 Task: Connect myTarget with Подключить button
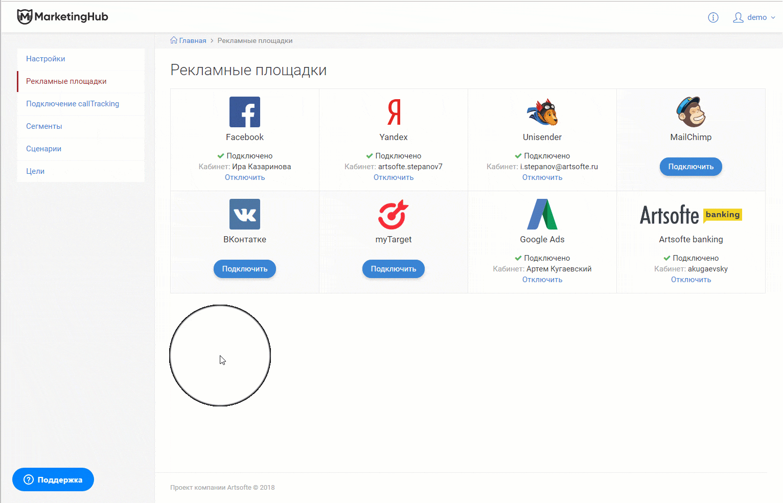(x=394, y=269)
